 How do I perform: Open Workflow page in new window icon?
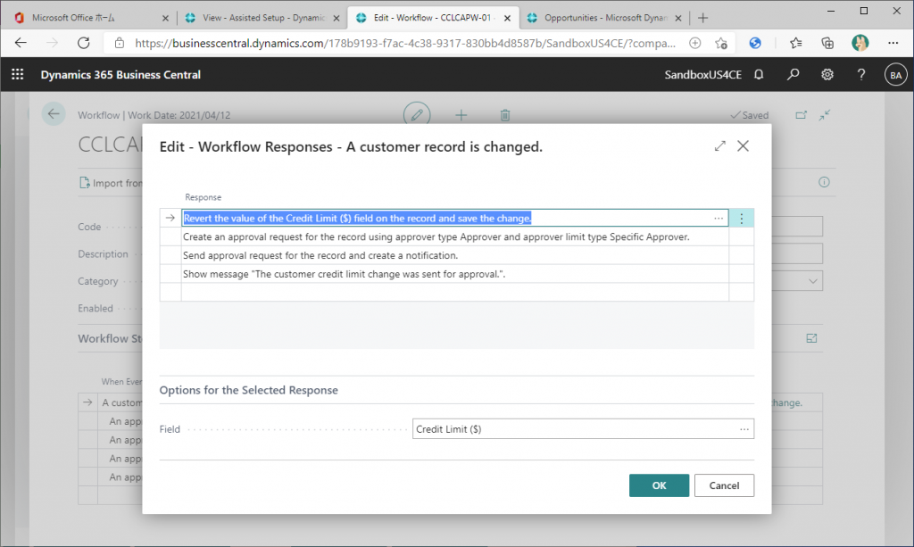(x=802, y=115)
